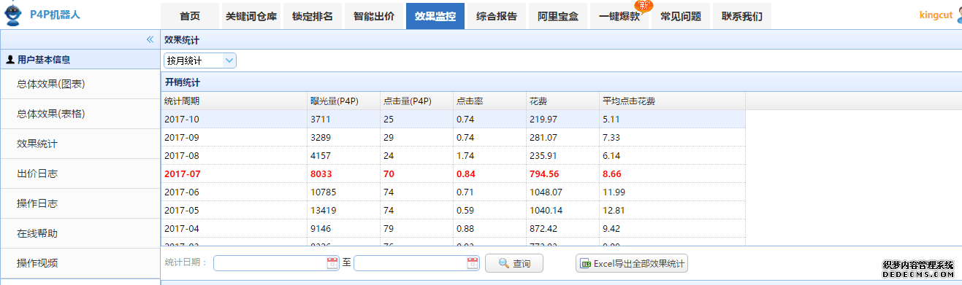The image size is (962, 285).
Task: Open 出价日志 in sidebar
Action: [x=80, y=173]
